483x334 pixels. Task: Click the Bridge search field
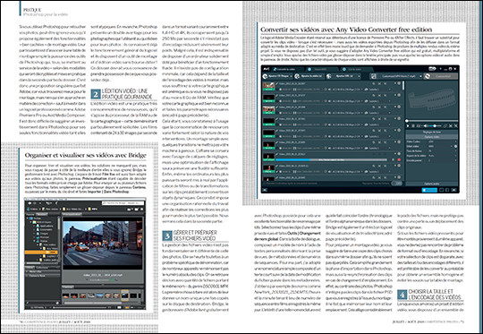point(123,203)
